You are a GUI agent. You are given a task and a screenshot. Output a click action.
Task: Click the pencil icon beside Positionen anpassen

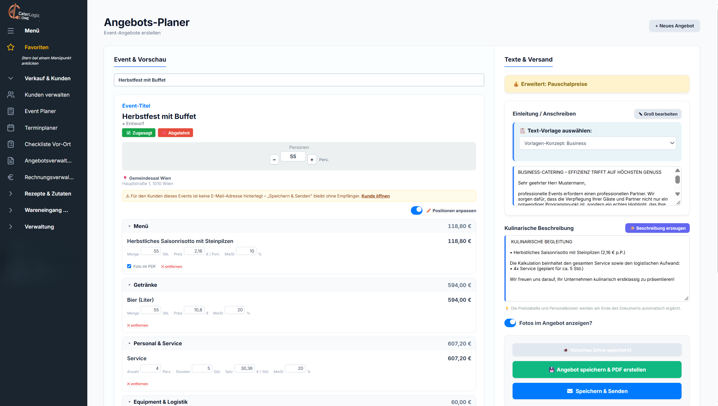point(429,210)
